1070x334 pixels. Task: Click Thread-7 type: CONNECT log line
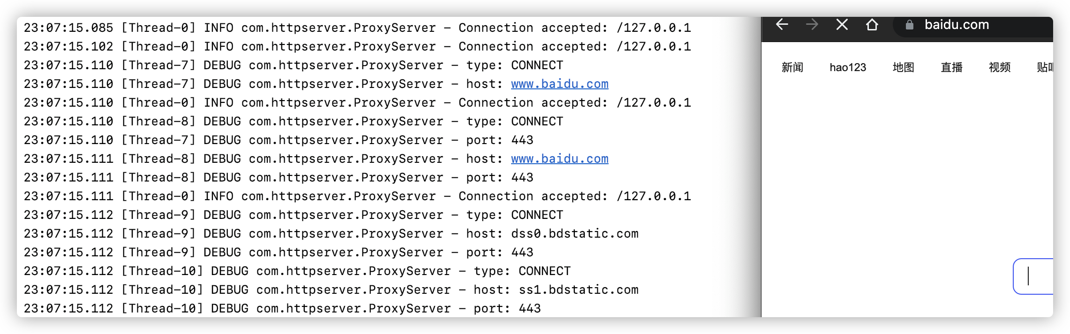click(294, 65)
